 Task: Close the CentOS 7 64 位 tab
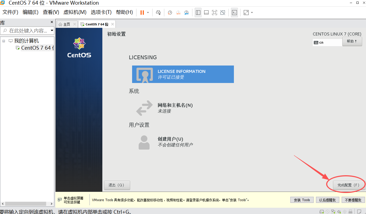112,24
